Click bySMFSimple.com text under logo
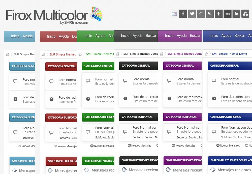The height and width of the screenshot is (174, 252). [x=74, y=23]
